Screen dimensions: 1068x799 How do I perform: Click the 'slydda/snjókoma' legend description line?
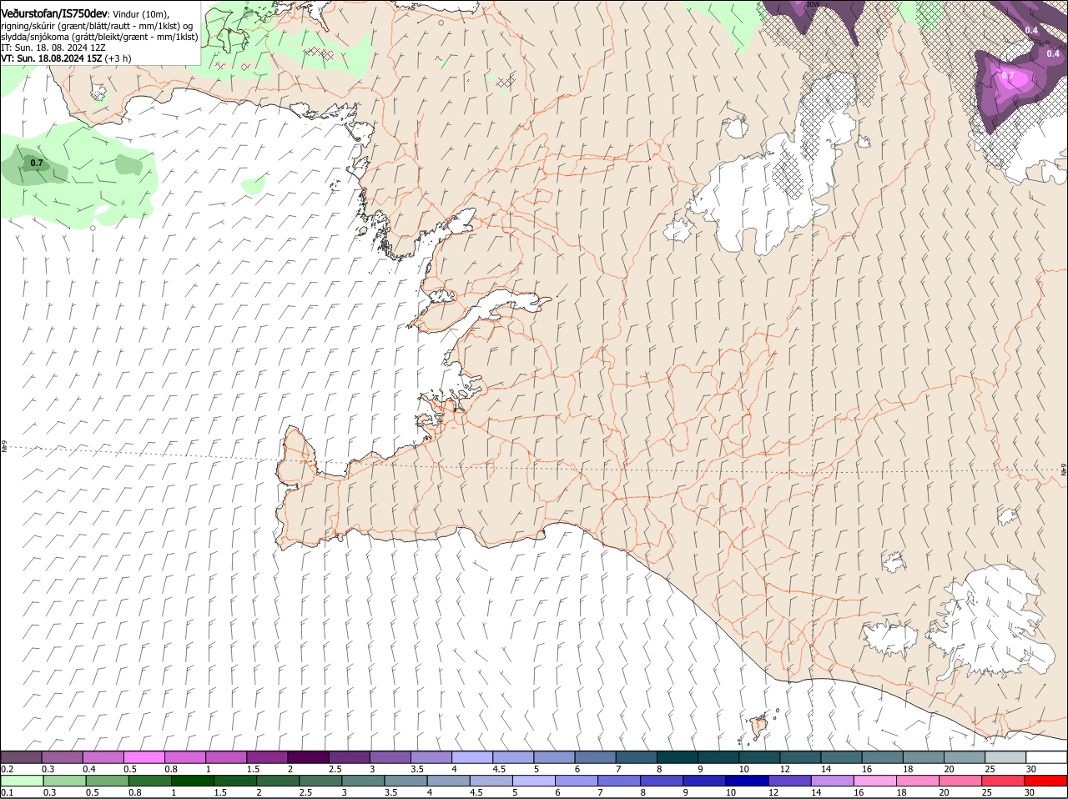99,37
